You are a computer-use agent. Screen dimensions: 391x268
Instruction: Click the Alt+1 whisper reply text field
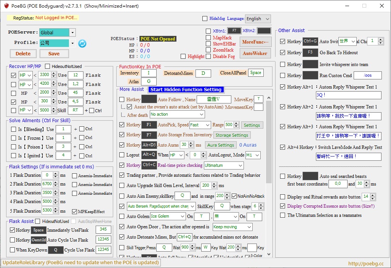click(x=349, y=95)
